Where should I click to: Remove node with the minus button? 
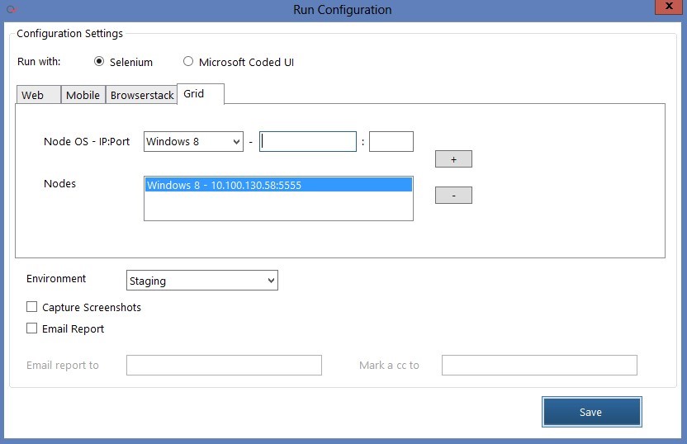pos(453,196)
